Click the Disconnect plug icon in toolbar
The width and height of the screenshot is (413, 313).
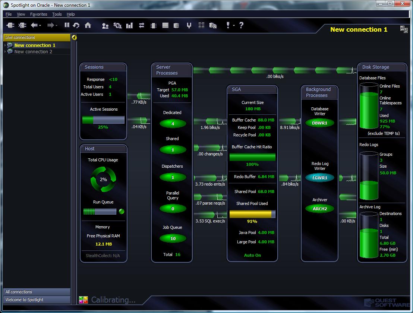22,25
